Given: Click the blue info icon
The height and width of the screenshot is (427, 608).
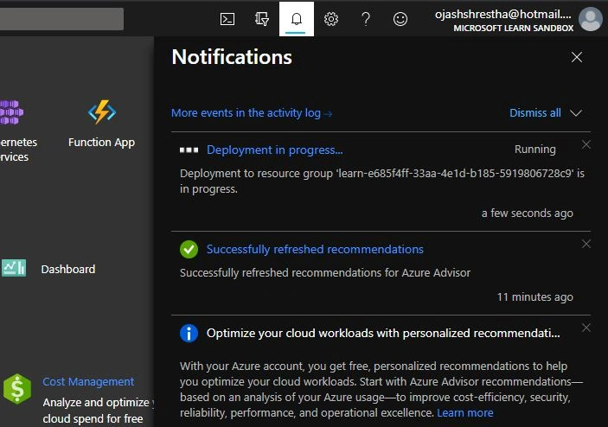Looking at the screenshot, I should pos(189,334).
